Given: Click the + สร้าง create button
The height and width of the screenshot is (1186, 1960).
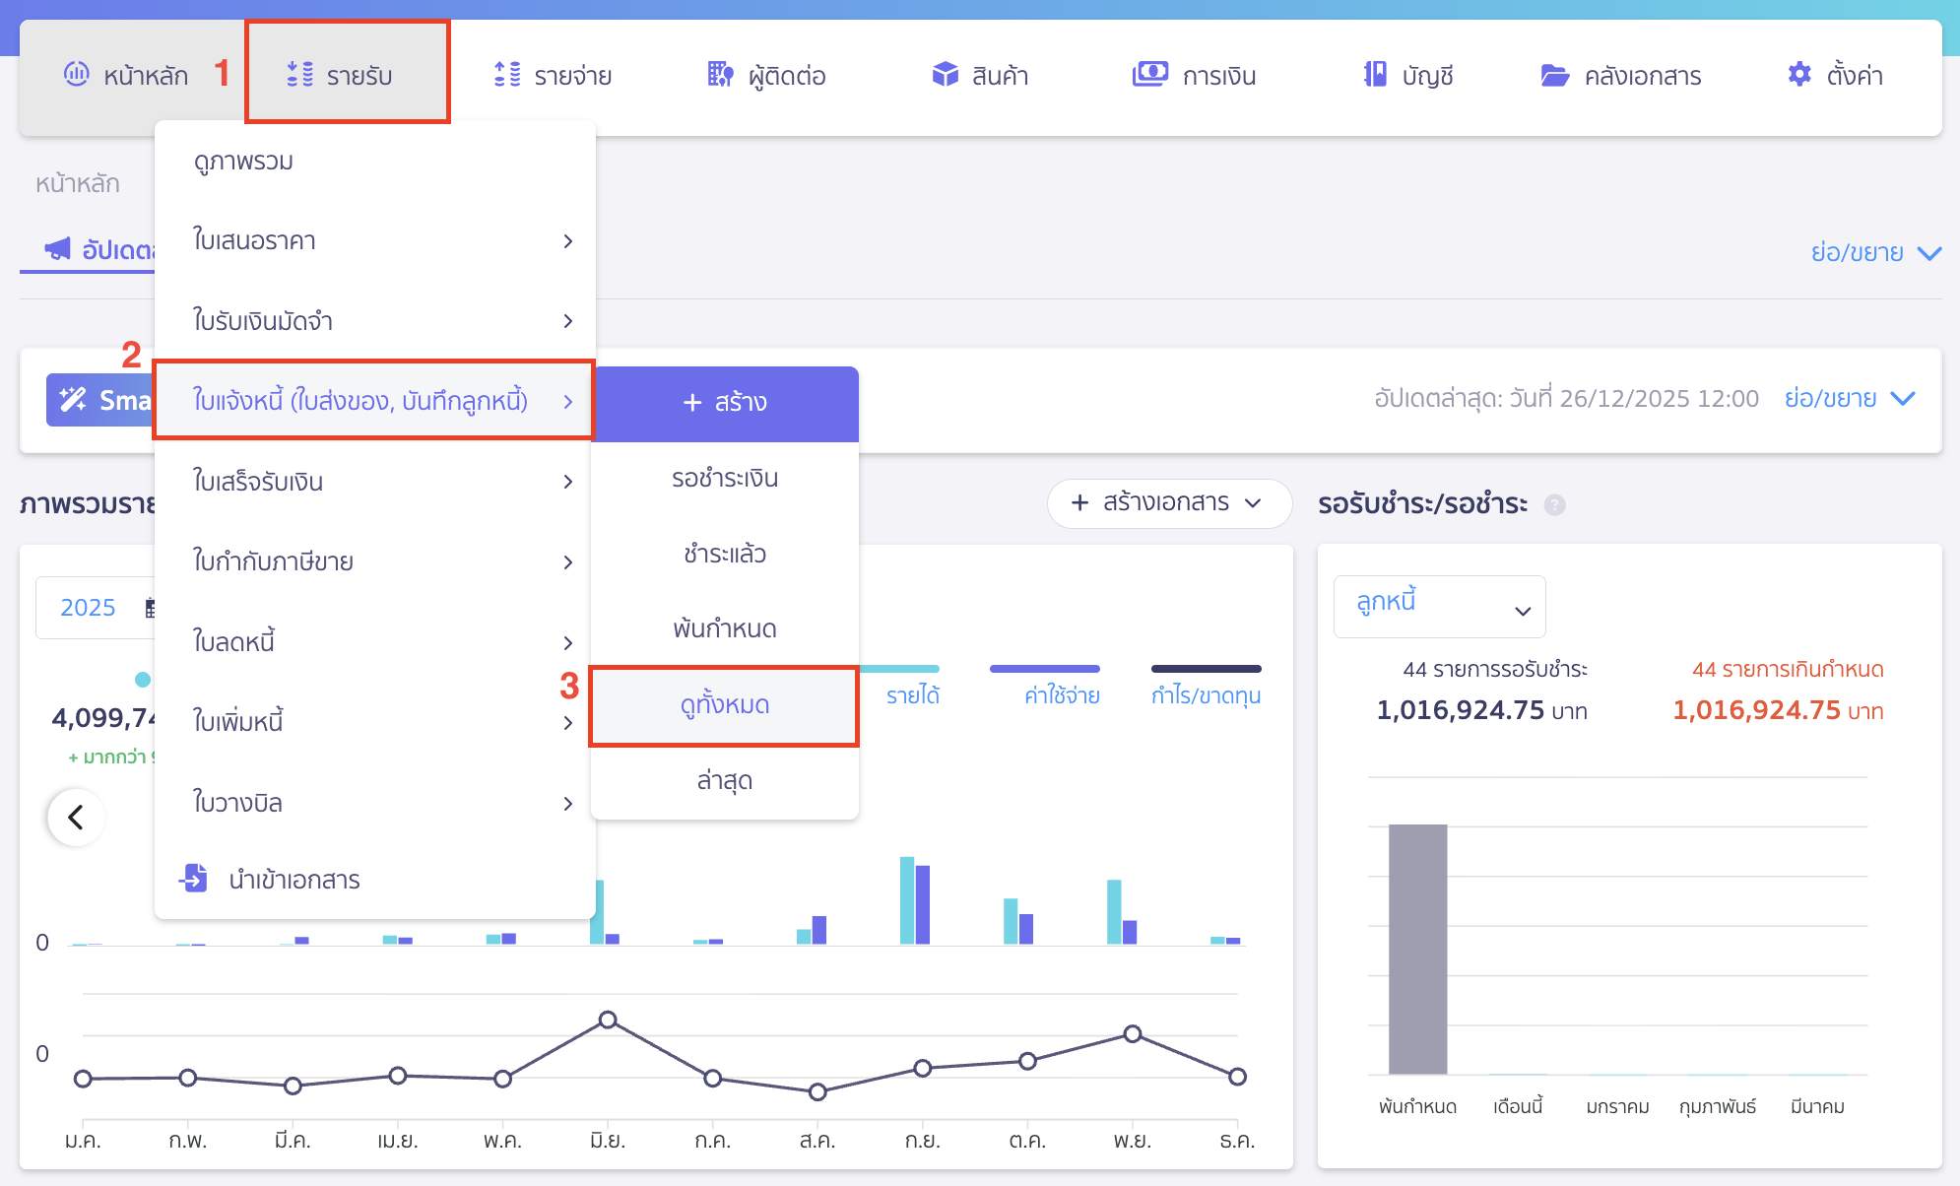Looking at the screenshot, I should [724, 402].
